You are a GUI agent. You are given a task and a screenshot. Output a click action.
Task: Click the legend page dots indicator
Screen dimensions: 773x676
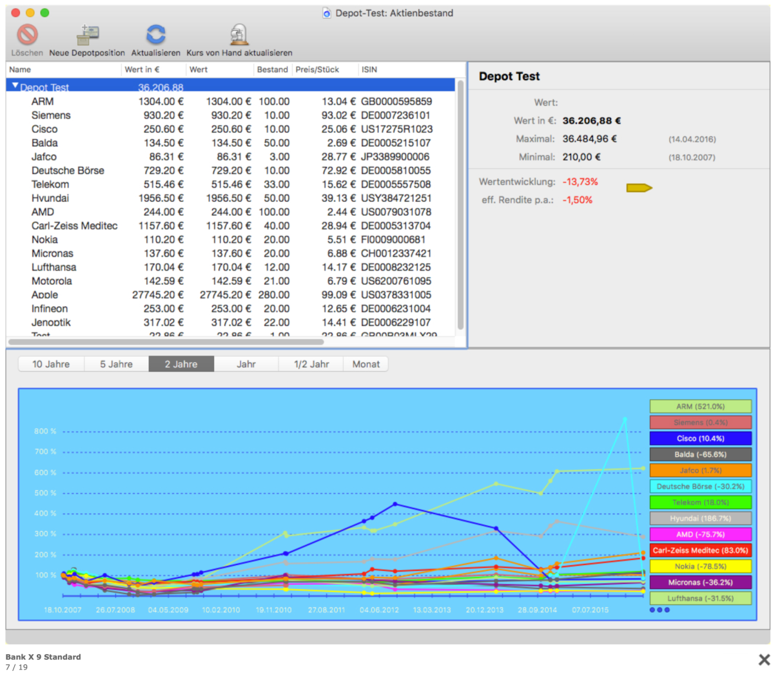click(660, 610)
